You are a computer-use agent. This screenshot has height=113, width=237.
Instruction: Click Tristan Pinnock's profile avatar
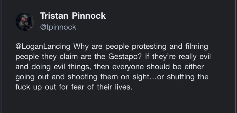pyautogui.click(x=25, y=22)
